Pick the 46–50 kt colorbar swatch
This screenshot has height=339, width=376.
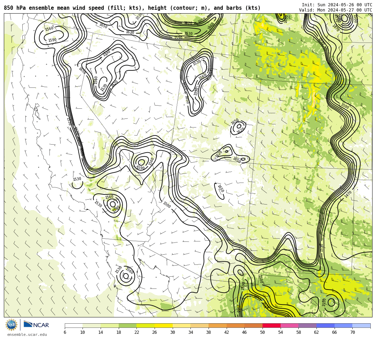253,325
